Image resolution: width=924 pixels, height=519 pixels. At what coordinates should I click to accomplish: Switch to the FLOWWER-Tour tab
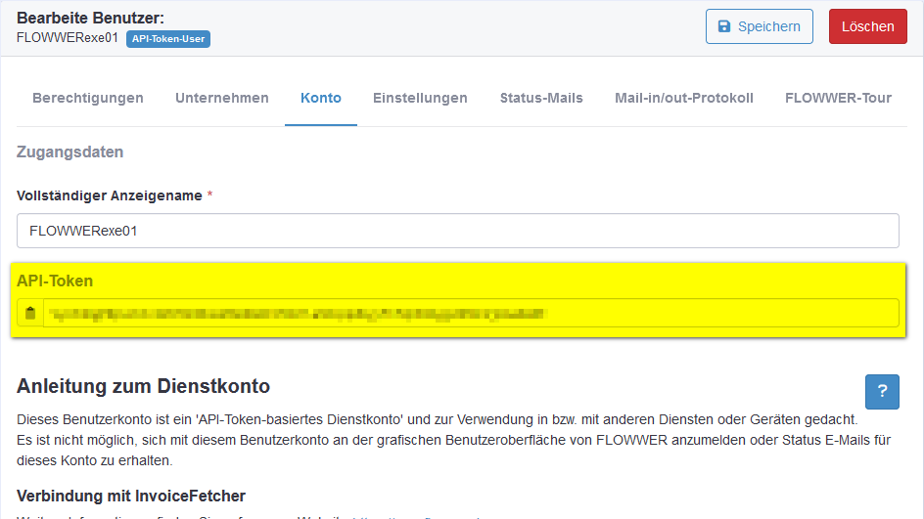click(x=838, y=98)
